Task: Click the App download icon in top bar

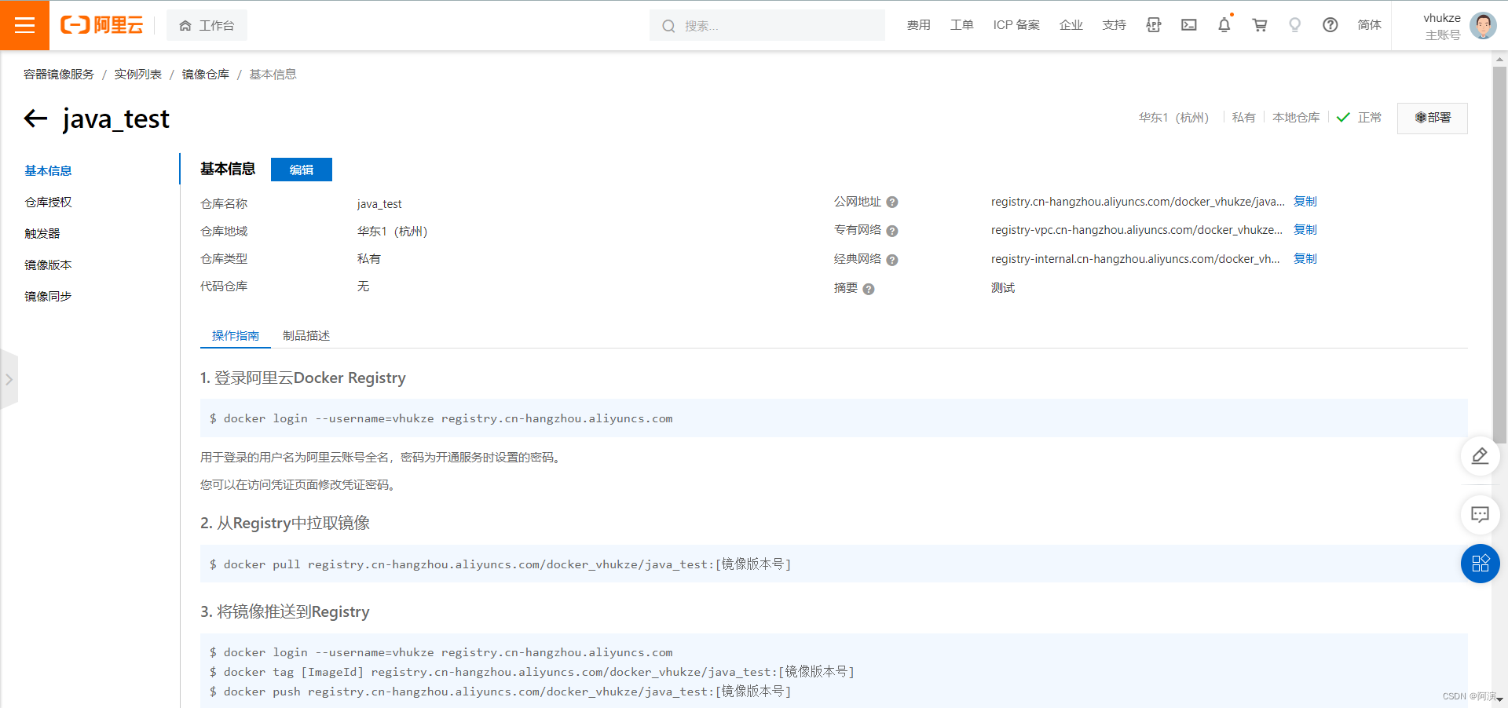Action: 1153,25
